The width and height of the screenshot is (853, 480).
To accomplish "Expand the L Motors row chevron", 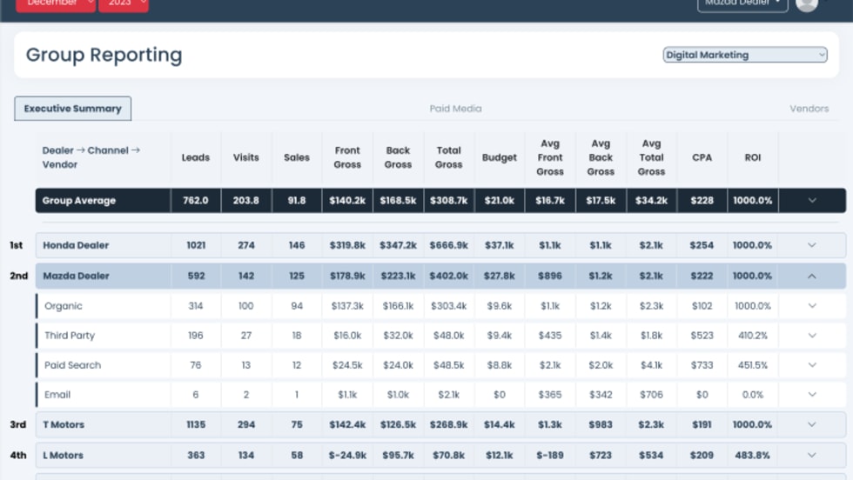I will 811,455.
